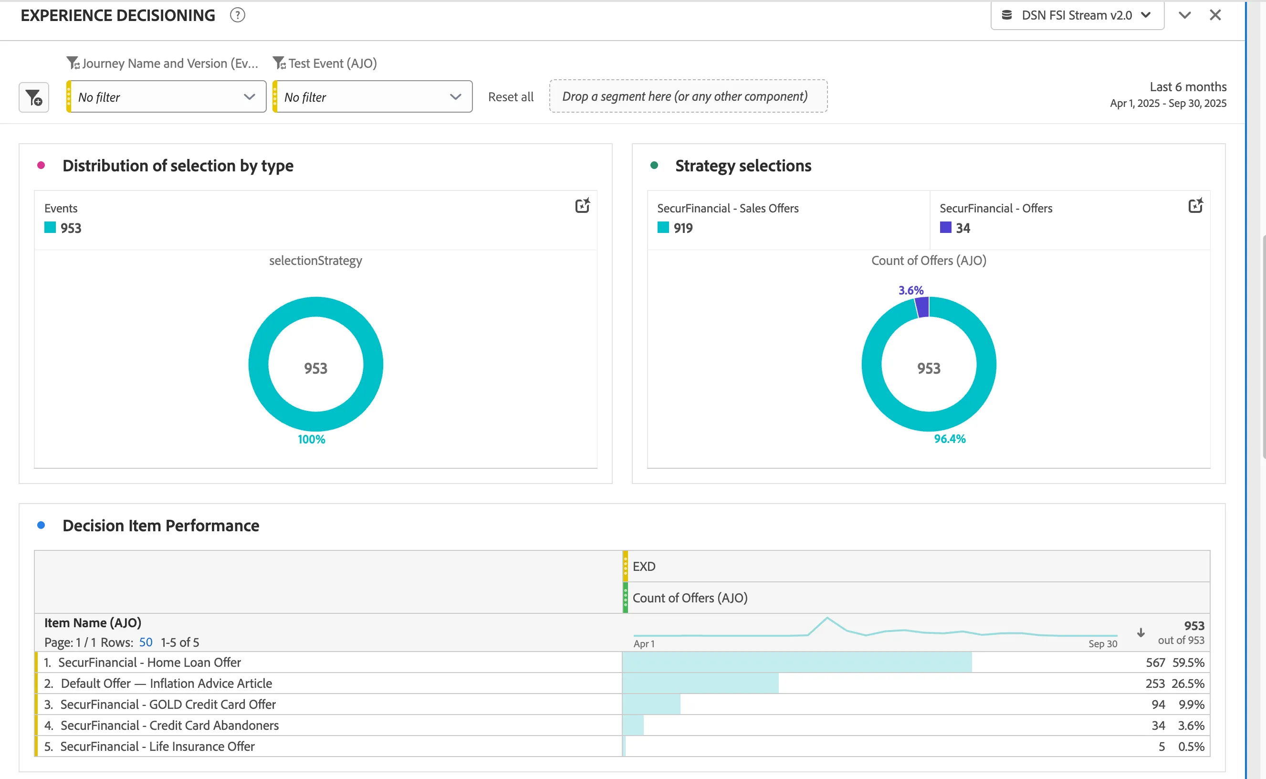Click the 567 value in Home Loan row
This screenshot has height=779, width=1266.
pyautogui.click(x=1155, y=662)
